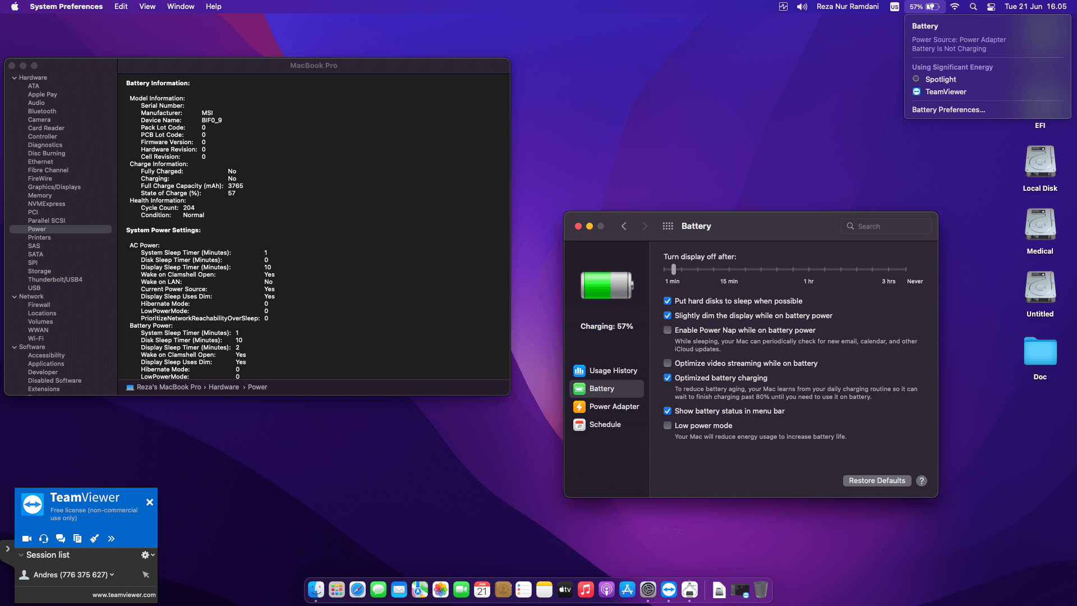Go back in System Preferences

624,226
